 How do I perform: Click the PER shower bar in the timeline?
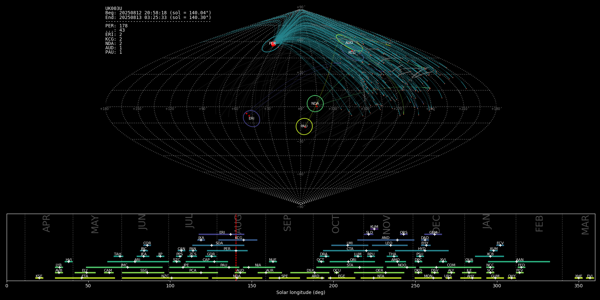[x=227, y=251]
